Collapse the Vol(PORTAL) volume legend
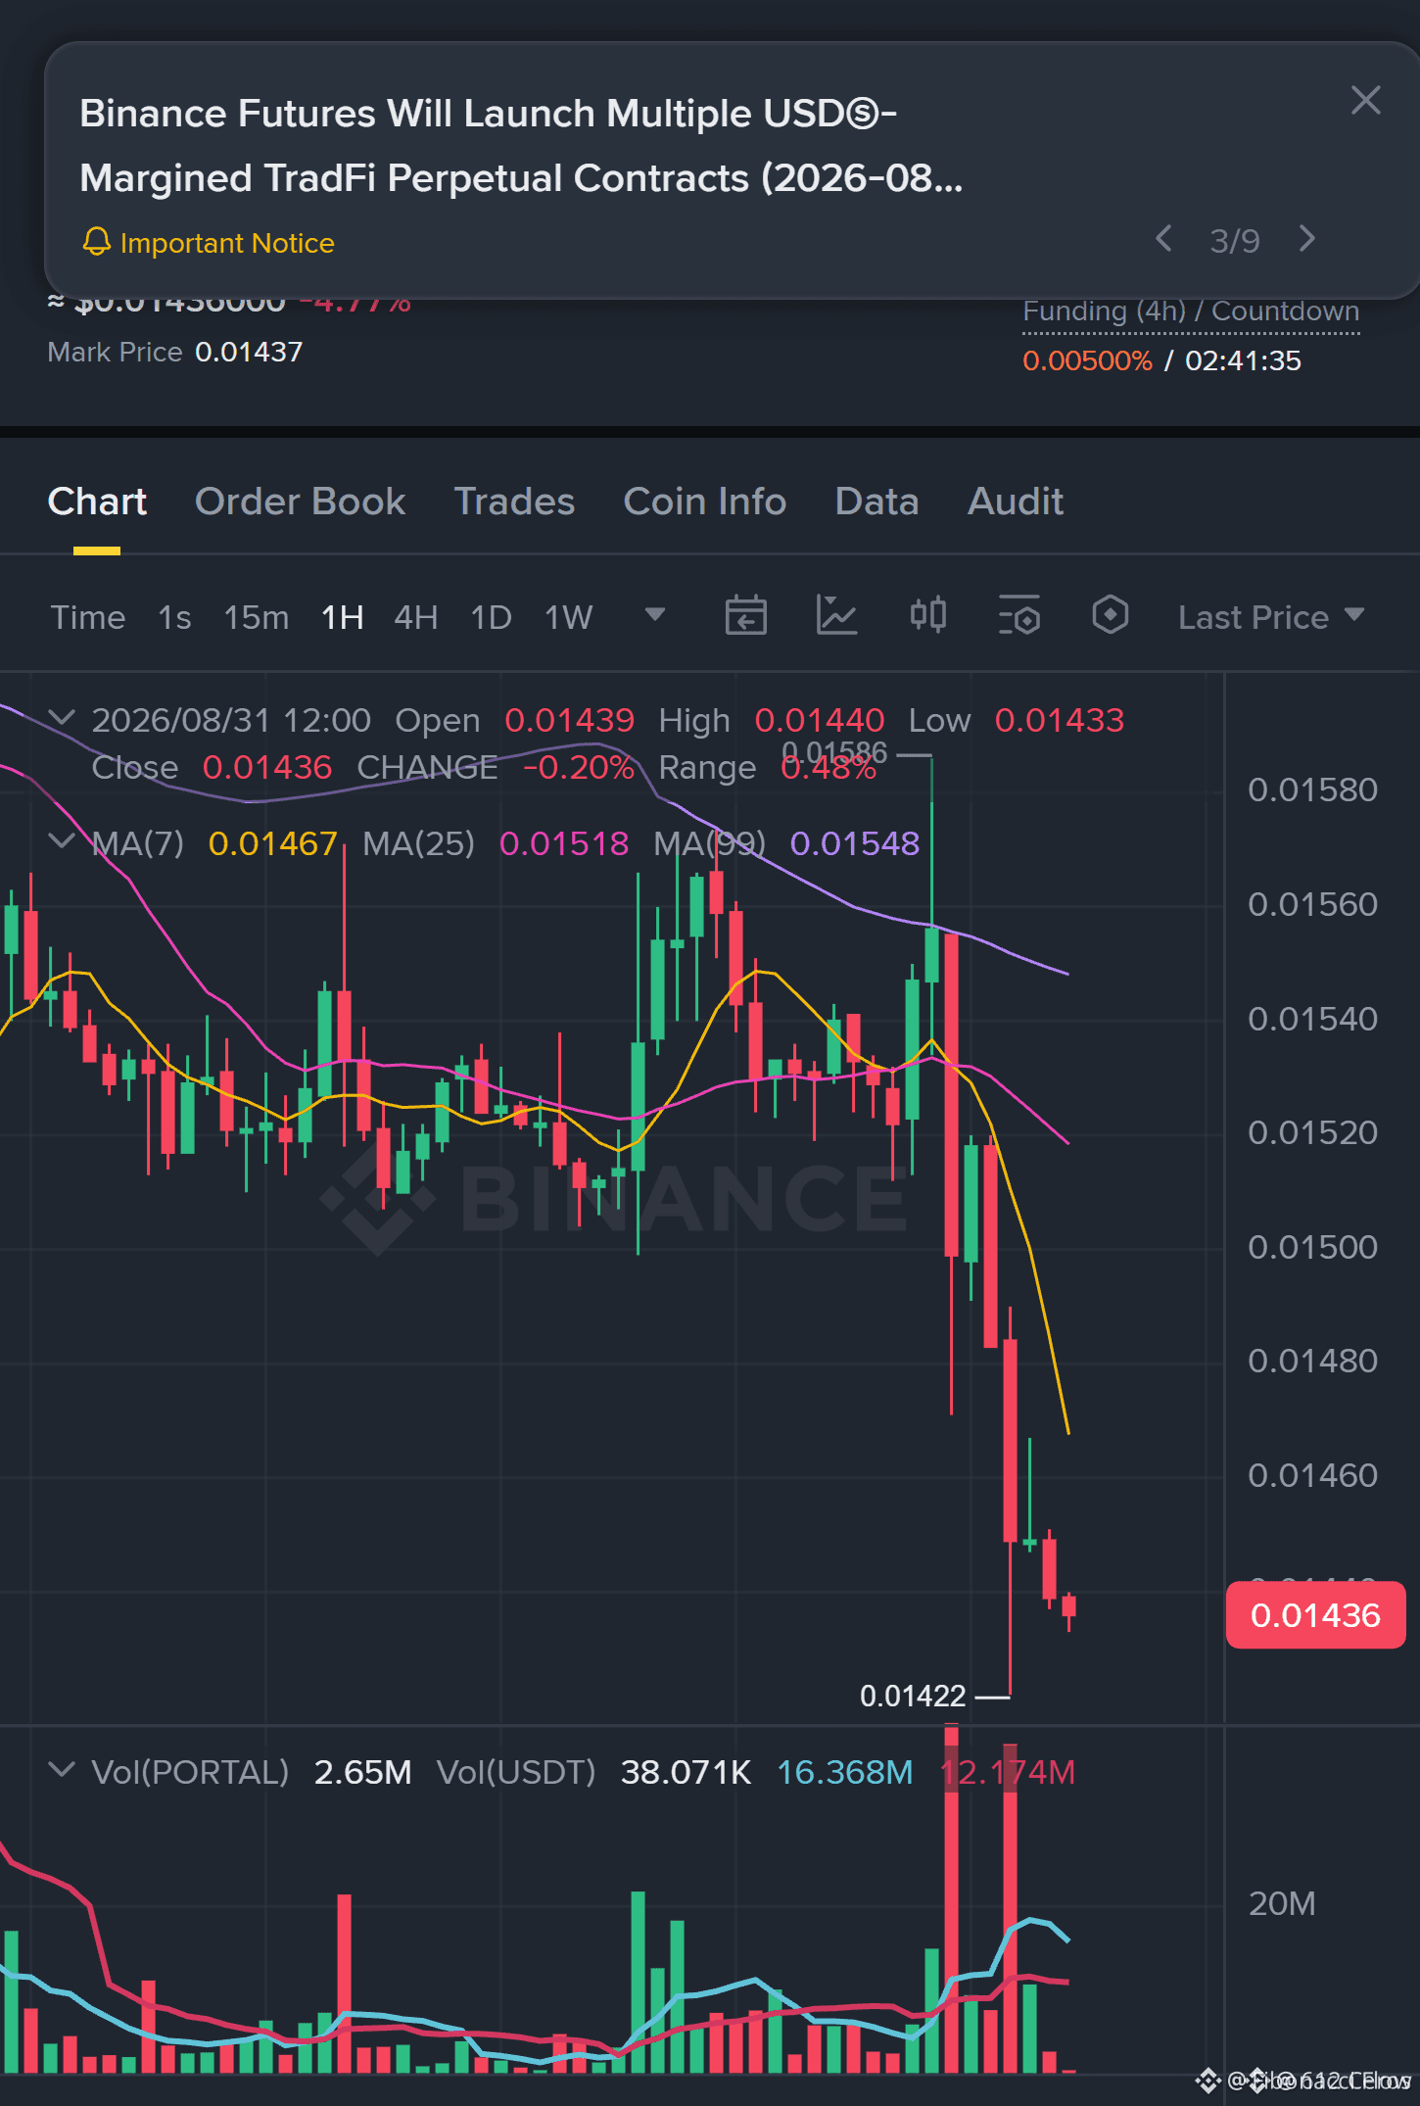Image resolution: width=1420 pixels, height=2106 pixels. [62, 1770]
